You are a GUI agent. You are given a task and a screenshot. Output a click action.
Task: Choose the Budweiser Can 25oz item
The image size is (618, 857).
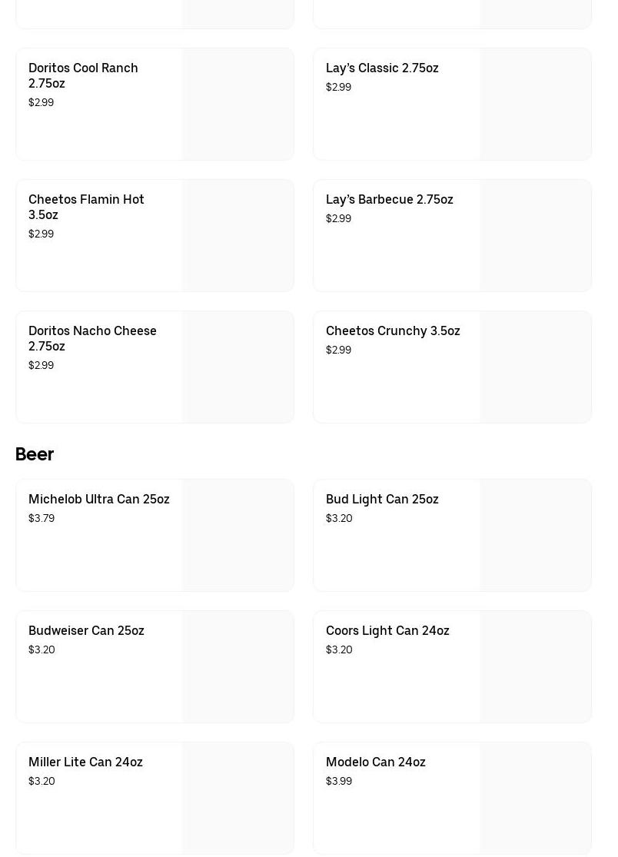point(86,631)
